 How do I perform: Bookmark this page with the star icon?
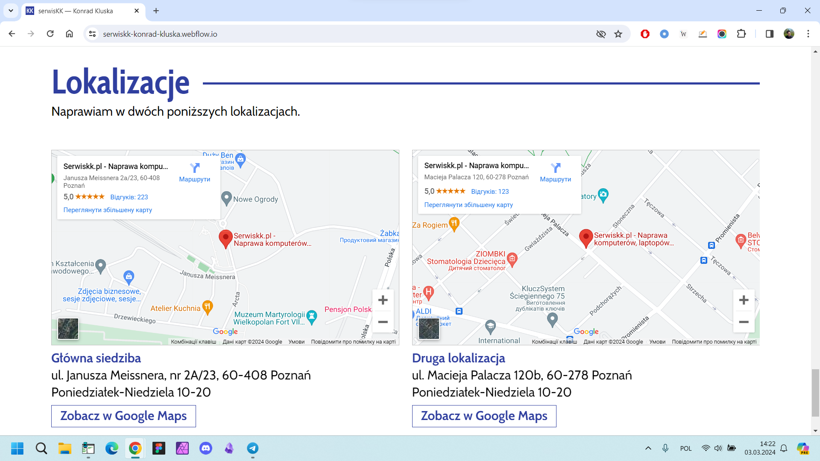[618, 34]
